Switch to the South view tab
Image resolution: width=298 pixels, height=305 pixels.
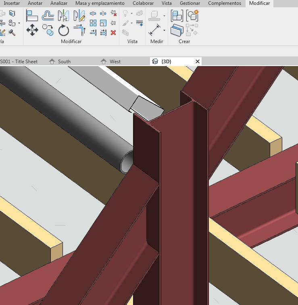[x=64, y=62]
